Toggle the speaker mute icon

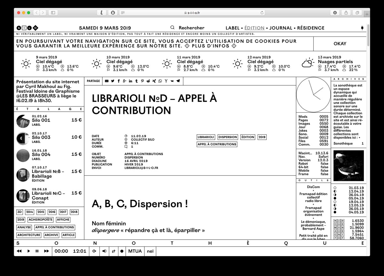click(104, 251)
